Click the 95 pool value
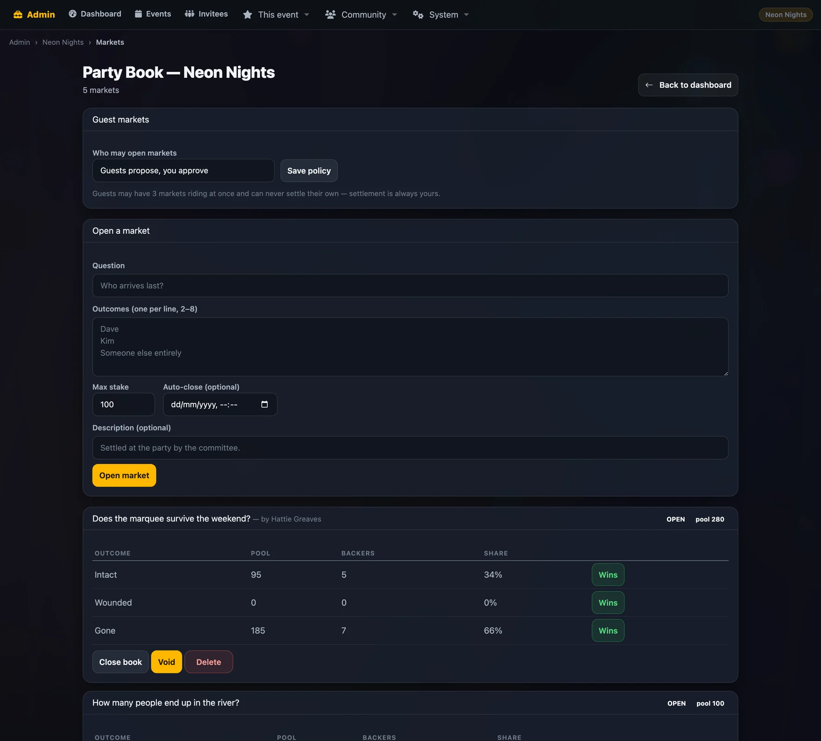Viewport: 821px width, 741px height. pos(256,575)
